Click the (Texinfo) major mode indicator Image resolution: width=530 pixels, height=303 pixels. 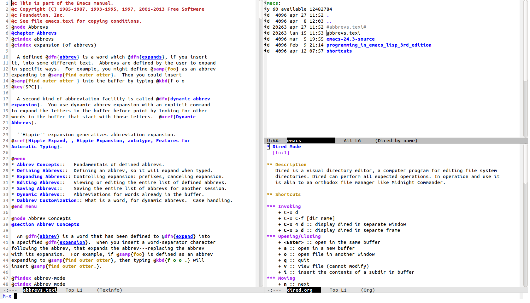click(109, 290)
